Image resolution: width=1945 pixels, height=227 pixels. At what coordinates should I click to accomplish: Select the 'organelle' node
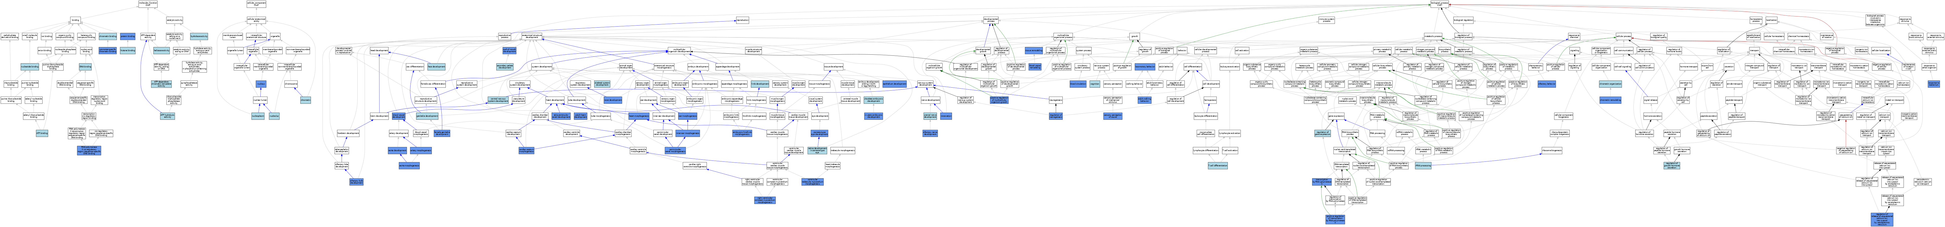(x=276, y=36)
